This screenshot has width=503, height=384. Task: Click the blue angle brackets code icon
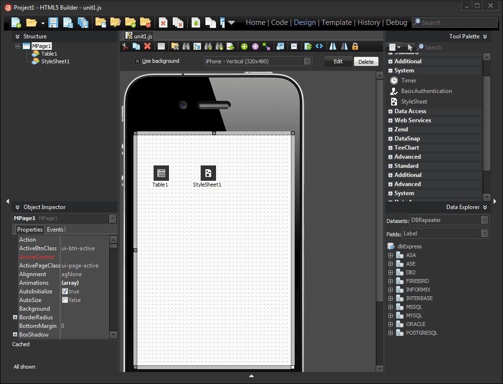(319, 47)
